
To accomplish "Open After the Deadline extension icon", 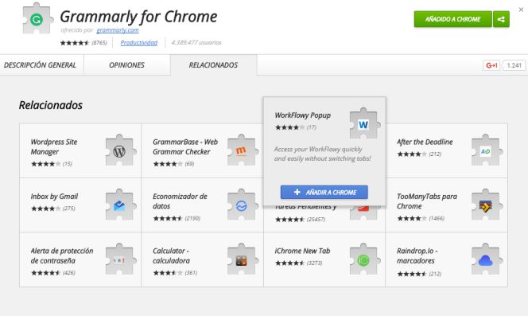I will 486,150.
